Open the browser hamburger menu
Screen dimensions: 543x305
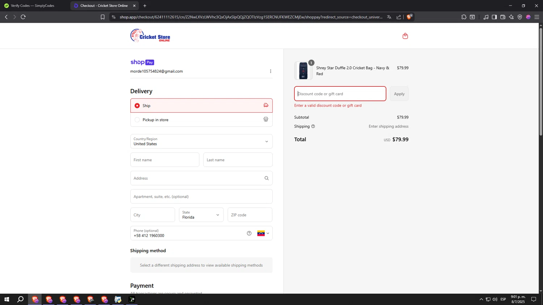(537, 17)
